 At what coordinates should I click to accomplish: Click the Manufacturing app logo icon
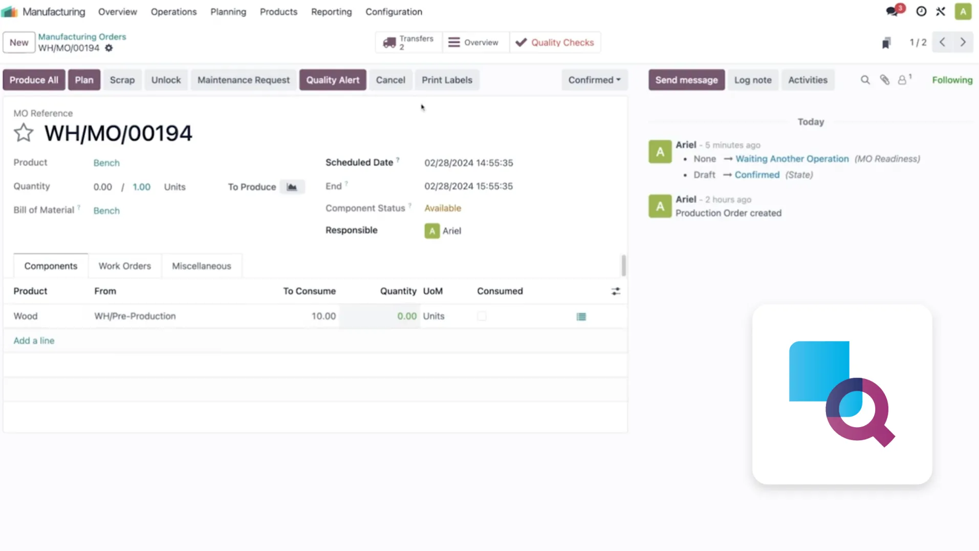[x=10, y=11]
